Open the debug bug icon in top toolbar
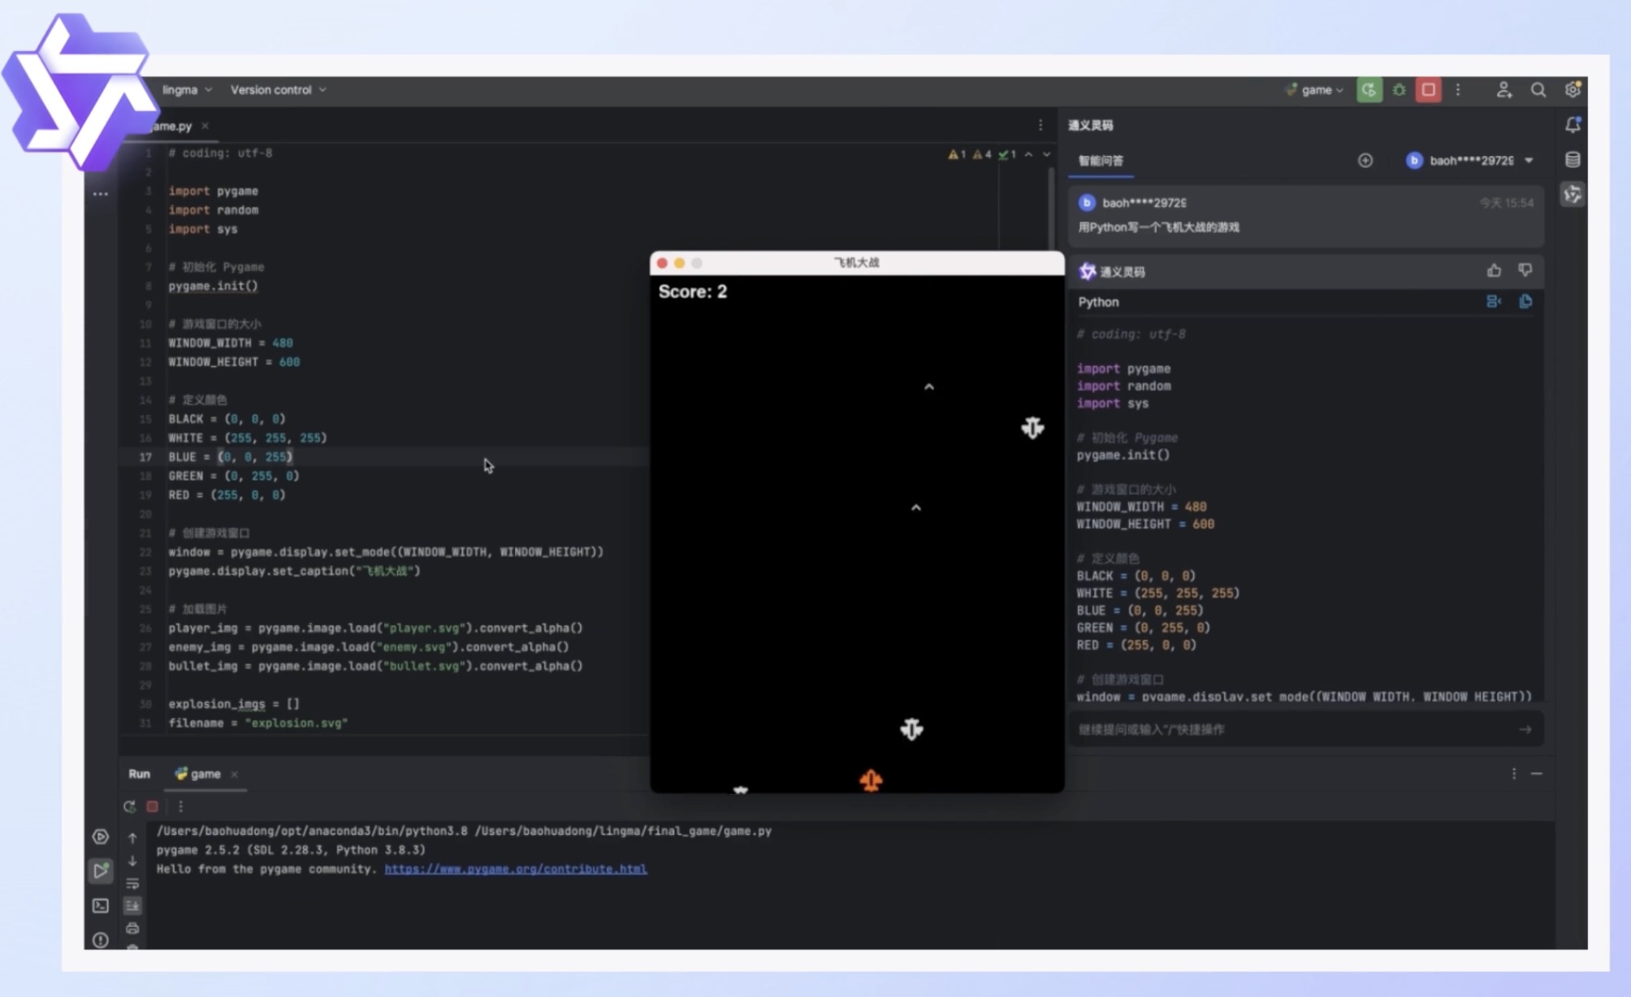Screen dimensions: 1631x997 tap(1399, 90)
